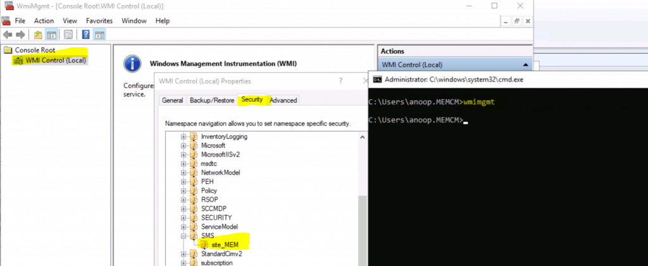Click the Console Root folder icon
The width and height of the screenshot is (648, 266).
[x=8, y=50]
